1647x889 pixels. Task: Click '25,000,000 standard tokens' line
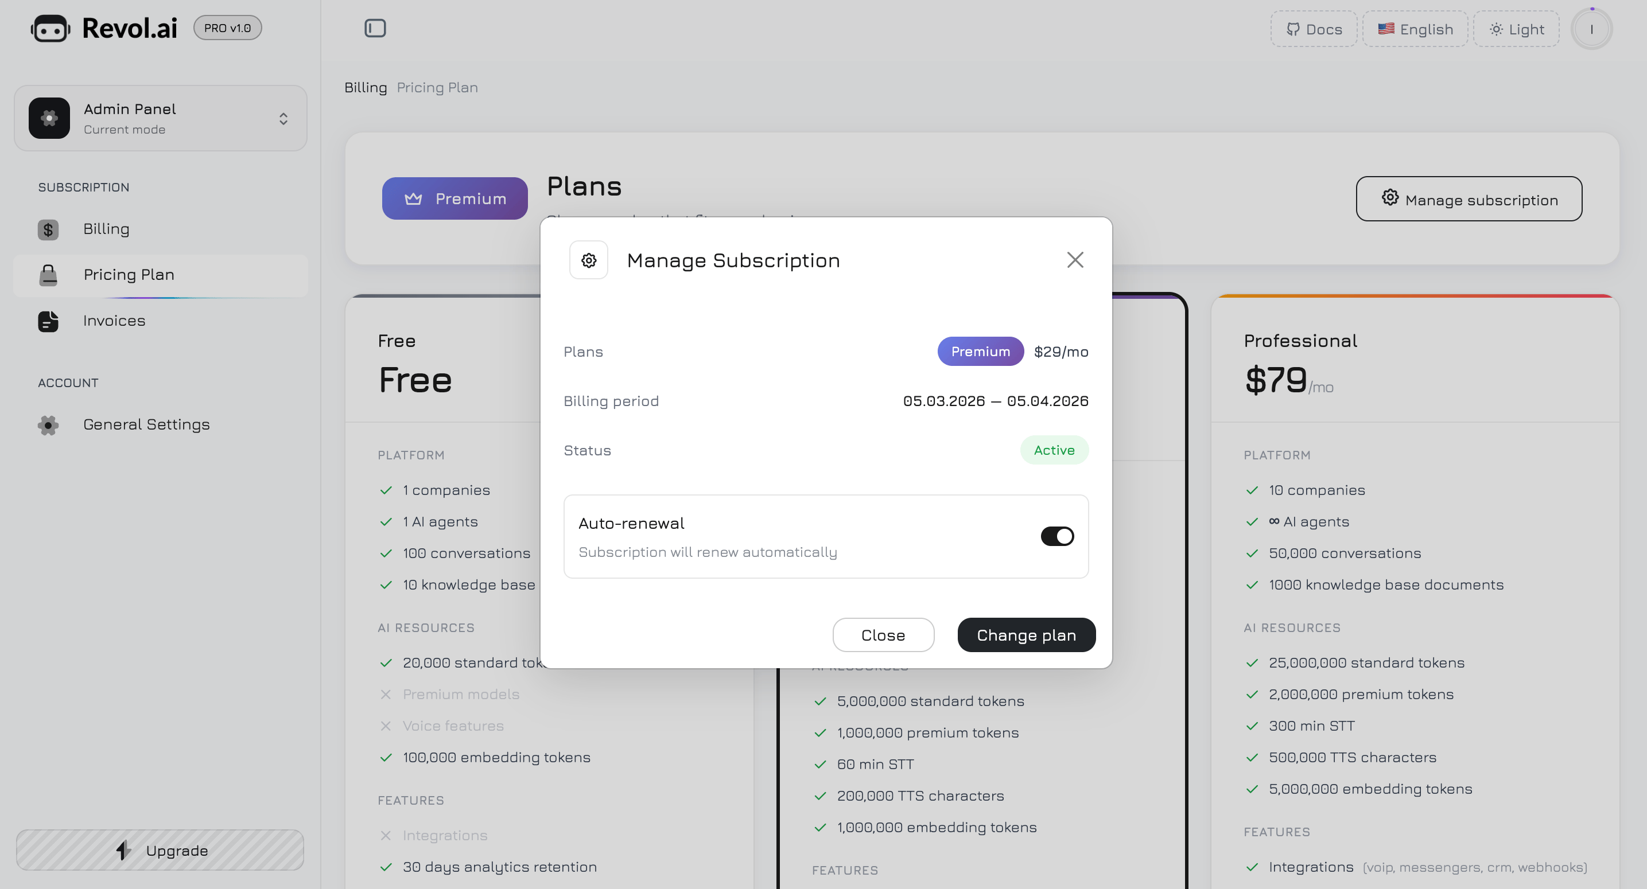click(1366, 663)
